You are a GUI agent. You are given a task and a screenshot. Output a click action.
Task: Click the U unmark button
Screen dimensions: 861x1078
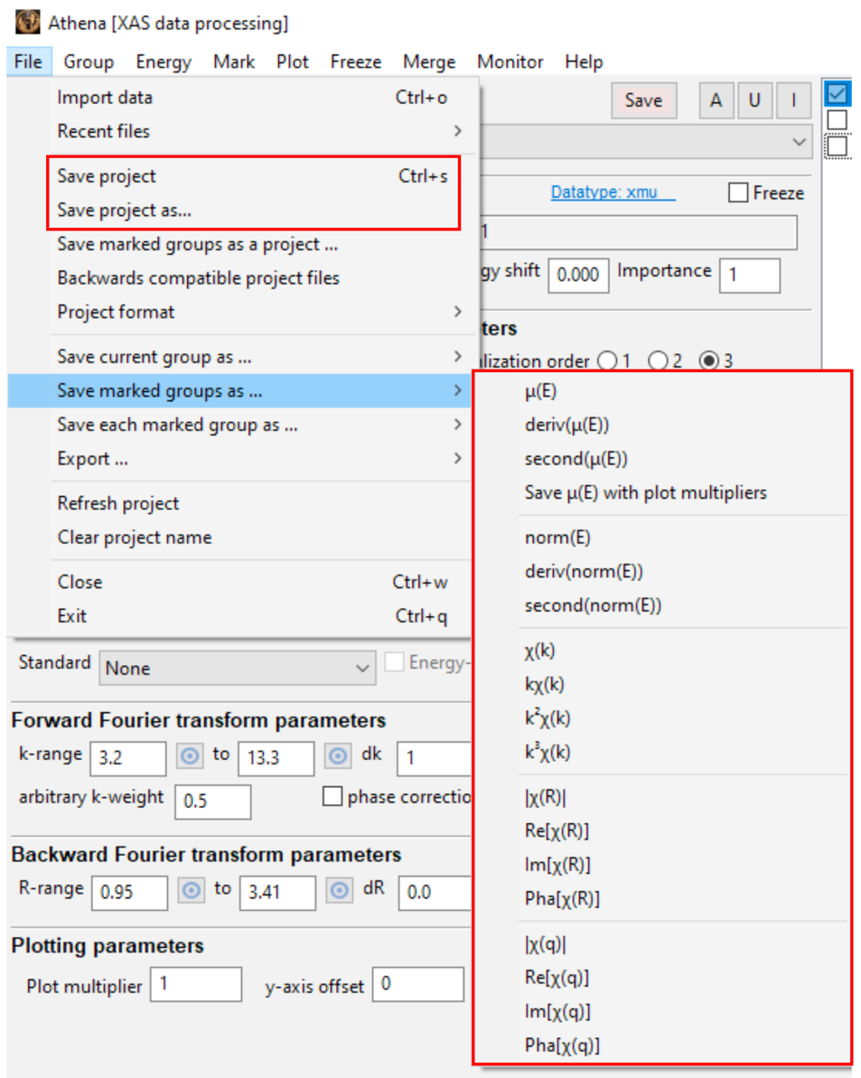point(754,100)
